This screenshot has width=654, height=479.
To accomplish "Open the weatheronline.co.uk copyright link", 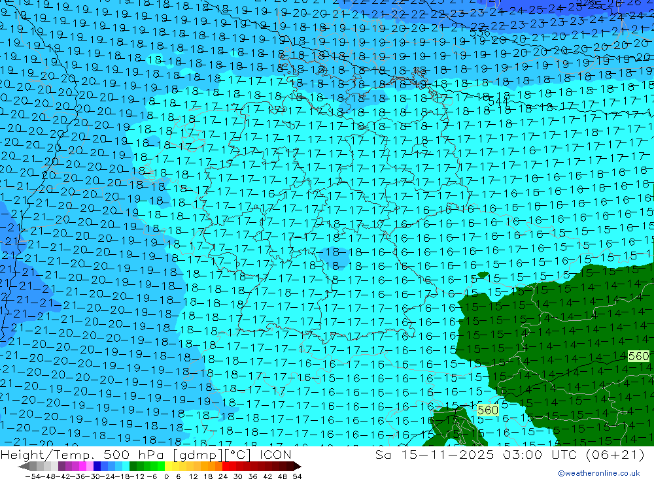I will 599,473.
